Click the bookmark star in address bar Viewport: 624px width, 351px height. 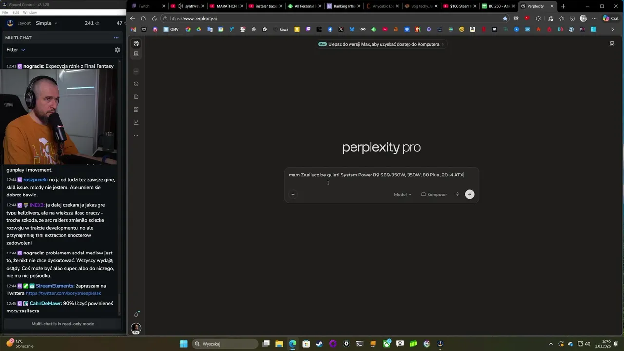pyautogui.click(x=505, y=19)
